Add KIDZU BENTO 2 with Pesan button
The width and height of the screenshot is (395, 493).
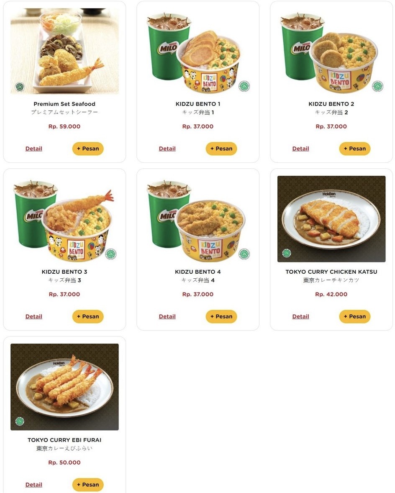pyautogui.click(x=355, y=149)
